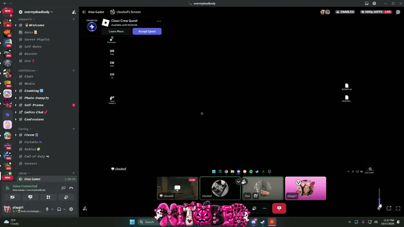This screenshot has width=404, height=227.
Task: Toggle noise suppression in Voice Connected panel
Action: [63, 188]
